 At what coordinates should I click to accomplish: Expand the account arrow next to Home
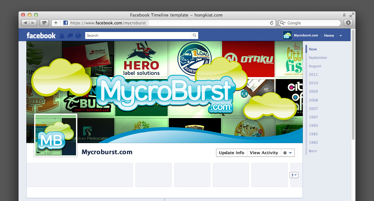(341, 36)
